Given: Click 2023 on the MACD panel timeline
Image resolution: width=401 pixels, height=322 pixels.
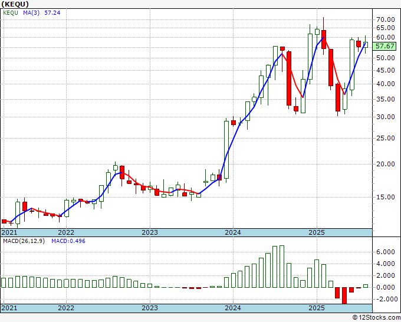Looking at the screenshot, I should 150,308.
